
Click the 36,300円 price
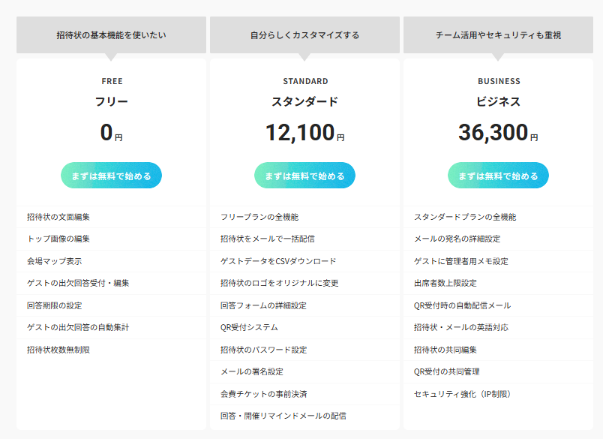498,133
